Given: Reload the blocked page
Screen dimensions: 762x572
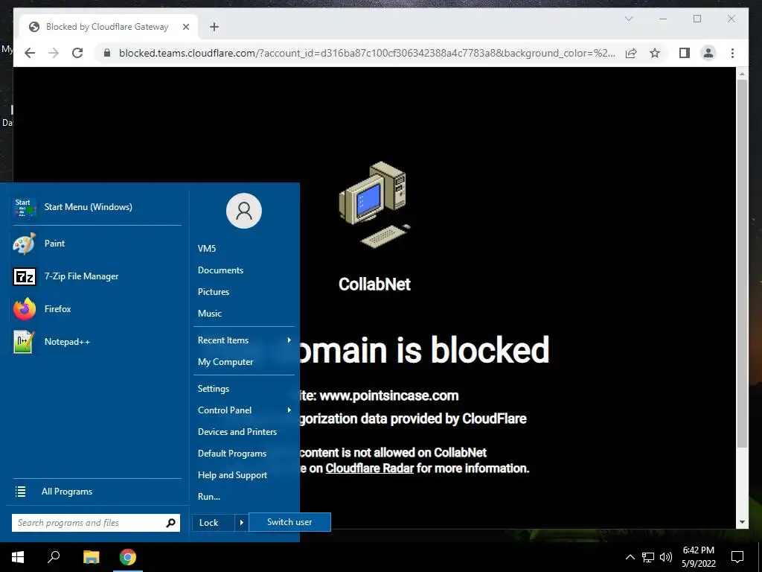Looking at the screenshot, I should pyautogui.click(x=77, y=53).
